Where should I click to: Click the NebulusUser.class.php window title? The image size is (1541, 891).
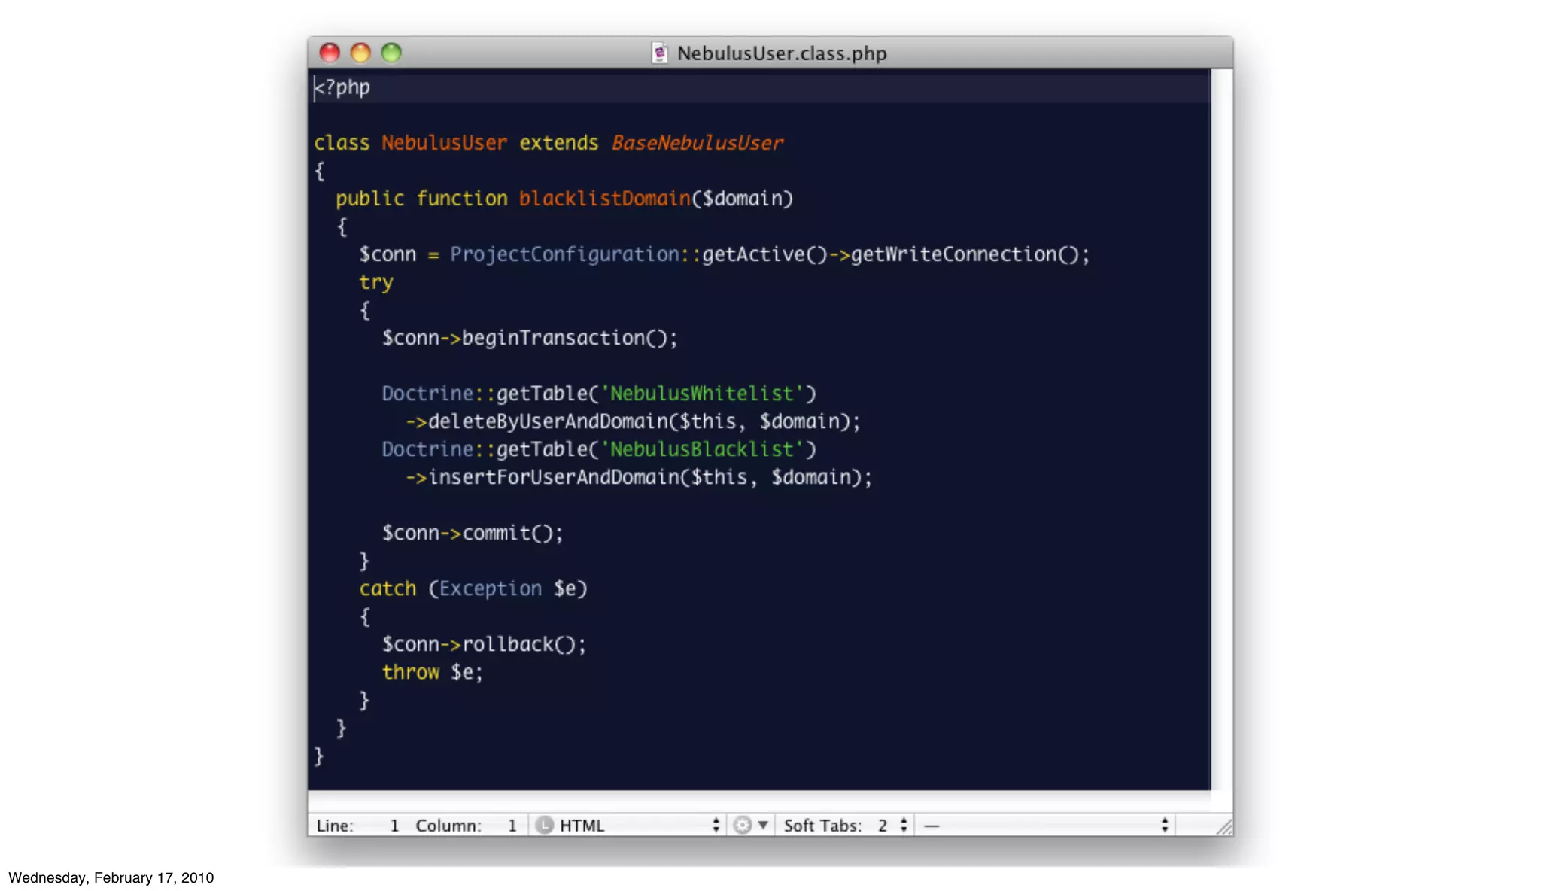pos(781,53)
